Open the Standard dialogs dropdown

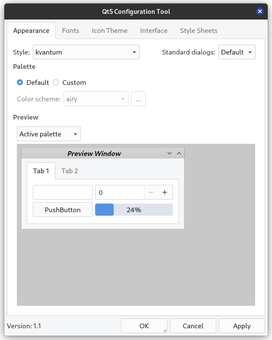click(237, 52)
